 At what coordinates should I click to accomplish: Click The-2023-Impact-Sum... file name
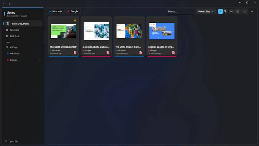click(x=128, y=47)
